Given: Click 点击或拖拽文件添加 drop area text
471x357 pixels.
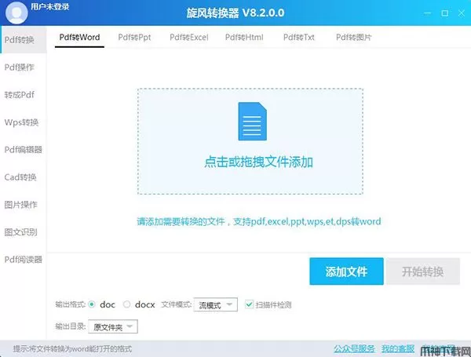Looking at the screenshot, I should (258, 162).
